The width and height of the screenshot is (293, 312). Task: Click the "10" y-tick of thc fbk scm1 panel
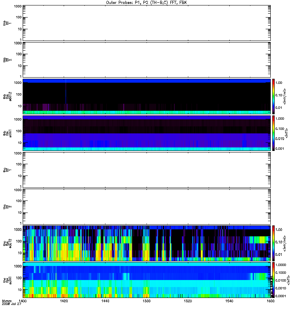[x=20, y=290]
